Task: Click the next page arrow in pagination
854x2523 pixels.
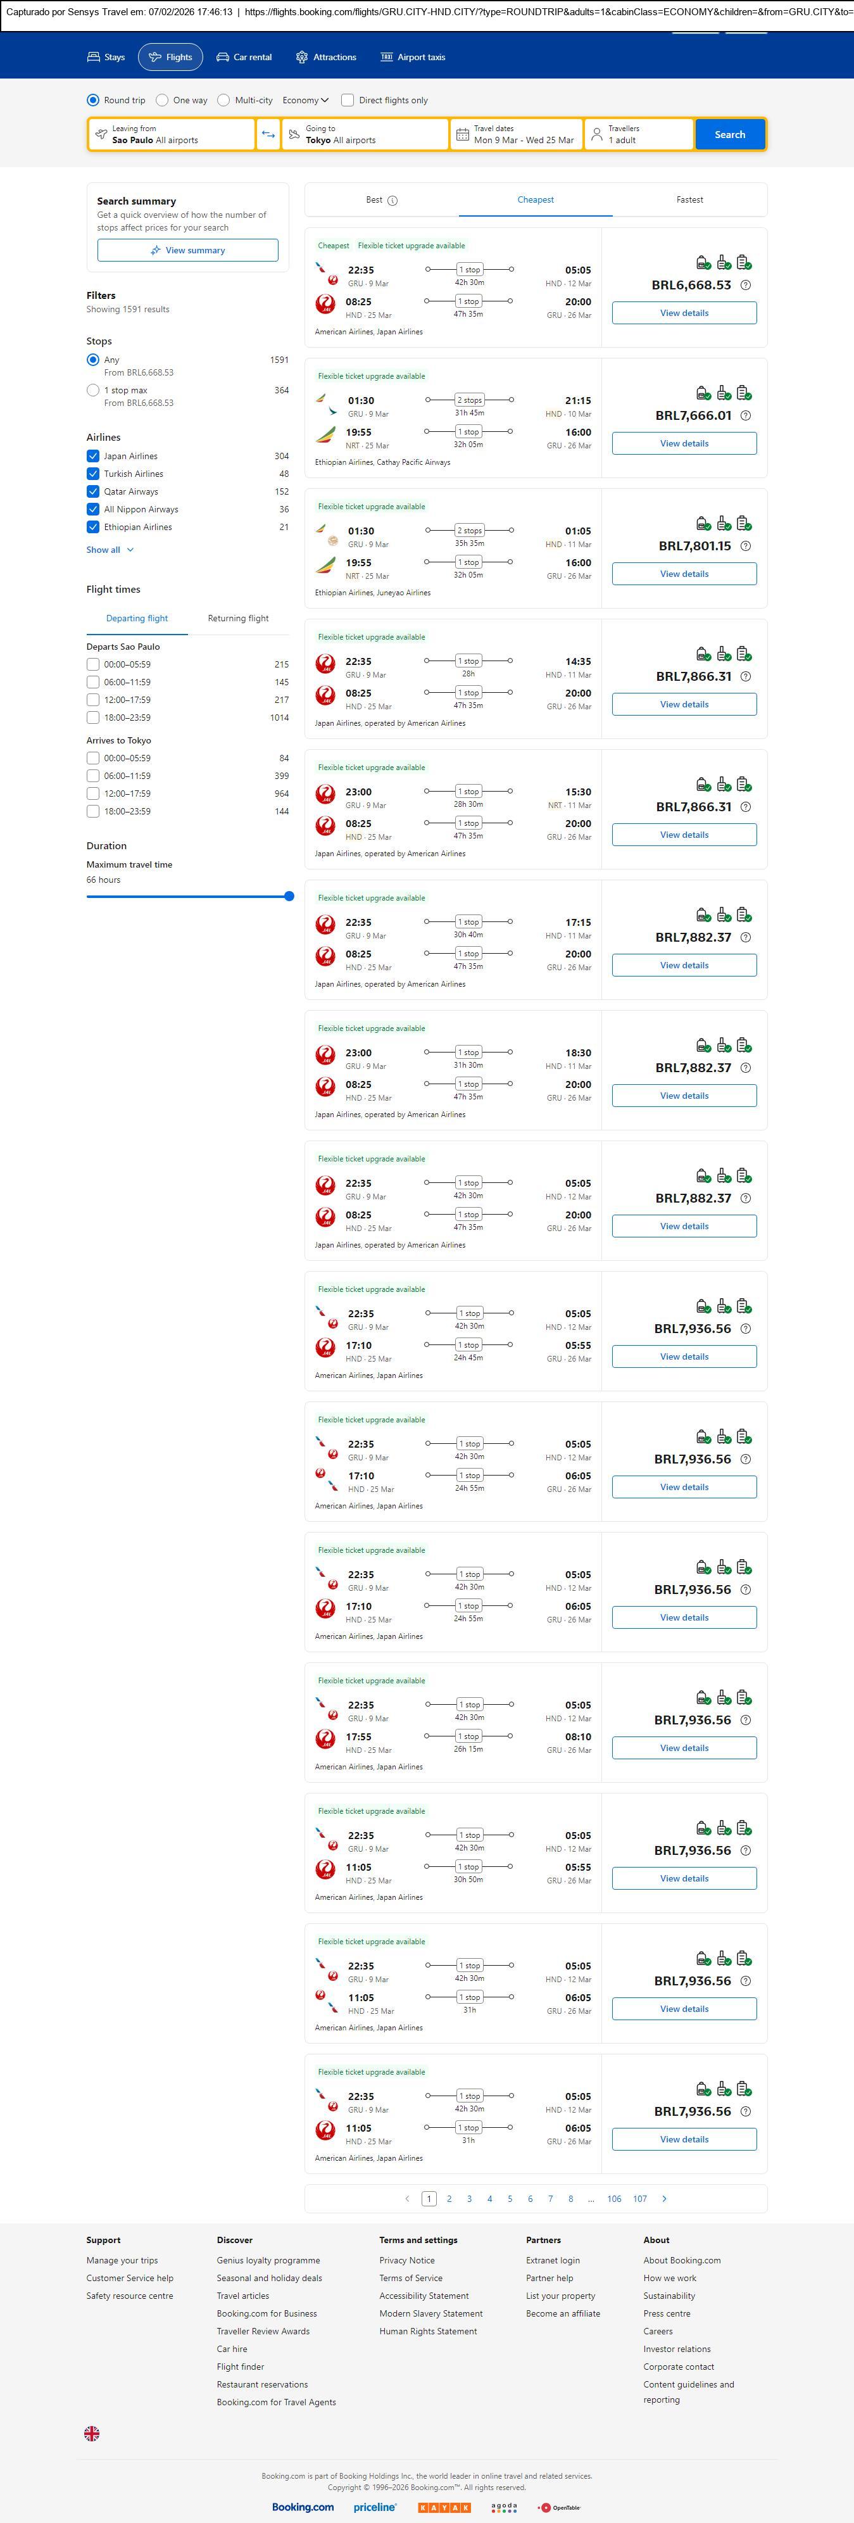Action: tap(664, 2198)
